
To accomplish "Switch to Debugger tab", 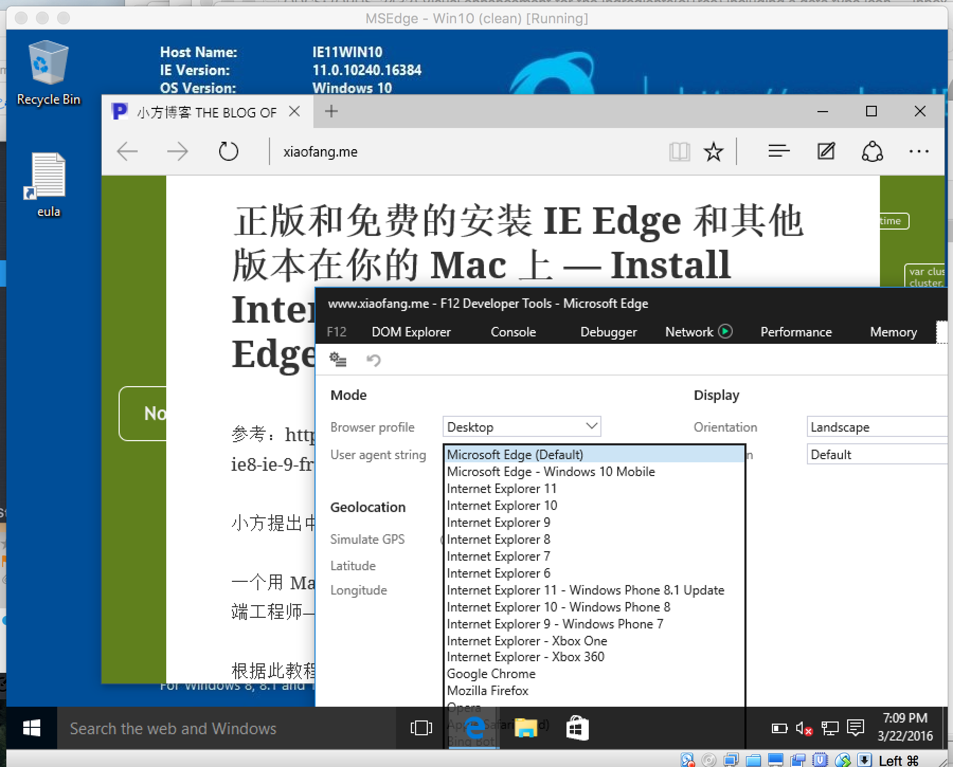I will click(x=608, y=332).
